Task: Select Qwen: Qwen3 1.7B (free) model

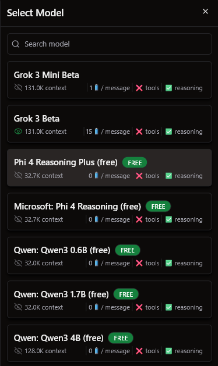Action: pos(109,299)
